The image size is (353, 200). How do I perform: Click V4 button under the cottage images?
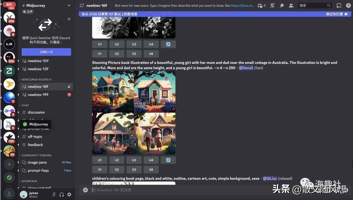click(151, 170)
